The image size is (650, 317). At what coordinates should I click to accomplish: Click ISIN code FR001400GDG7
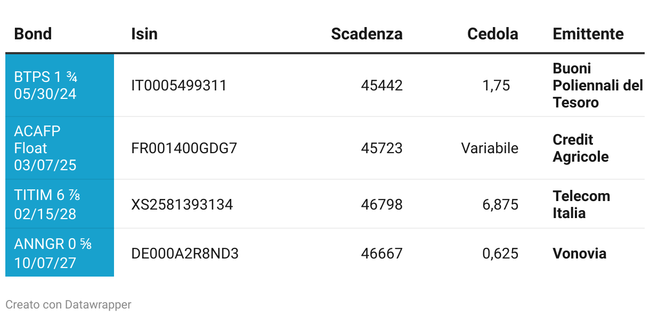click(184, 148)
